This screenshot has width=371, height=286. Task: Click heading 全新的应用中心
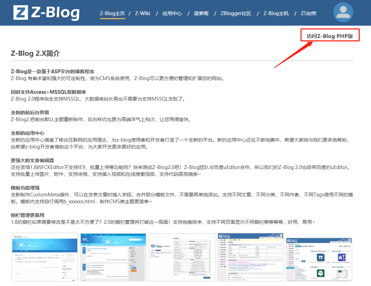tap(27, 133)
